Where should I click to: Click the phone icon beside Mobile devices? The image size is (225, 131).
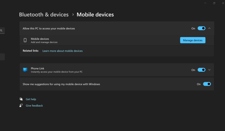pos(25,40)
